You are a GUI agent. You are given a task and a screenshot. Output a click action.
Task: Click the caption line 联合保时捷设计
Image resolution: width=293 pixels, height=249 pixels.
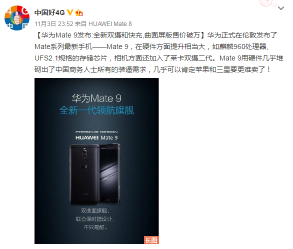pos(95,219)
